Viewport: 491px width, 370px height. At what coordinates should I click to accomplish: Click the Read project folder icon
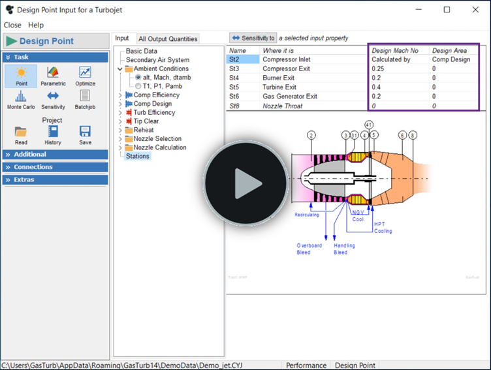click(x=21, y=132)
